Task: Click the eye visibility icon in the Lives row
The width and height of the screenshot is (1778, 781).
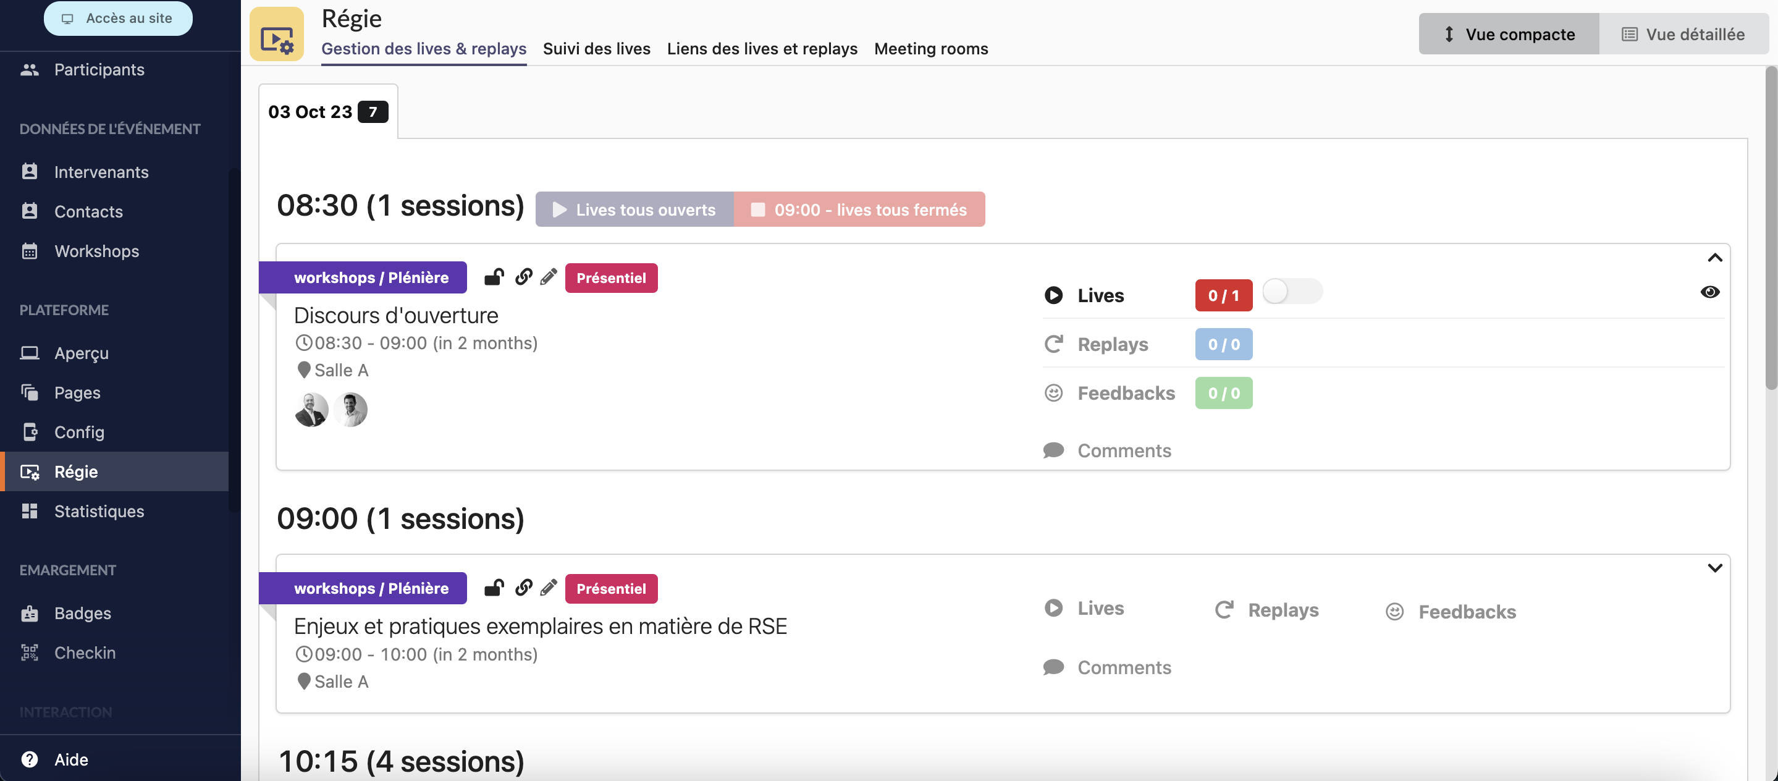Action: [1709, 292]
